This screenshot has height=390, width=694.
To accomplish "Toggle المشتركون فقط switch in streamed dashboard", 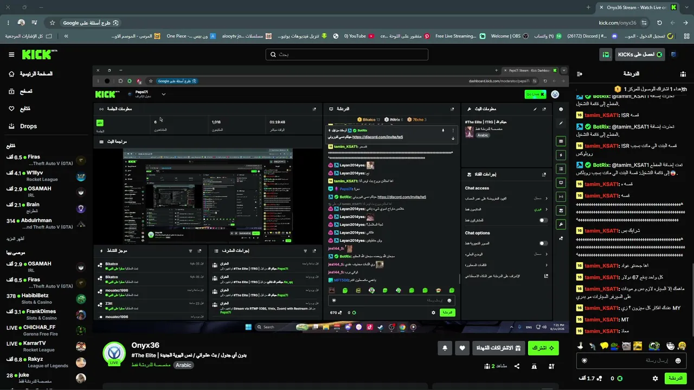I will [x=543, y=220].
